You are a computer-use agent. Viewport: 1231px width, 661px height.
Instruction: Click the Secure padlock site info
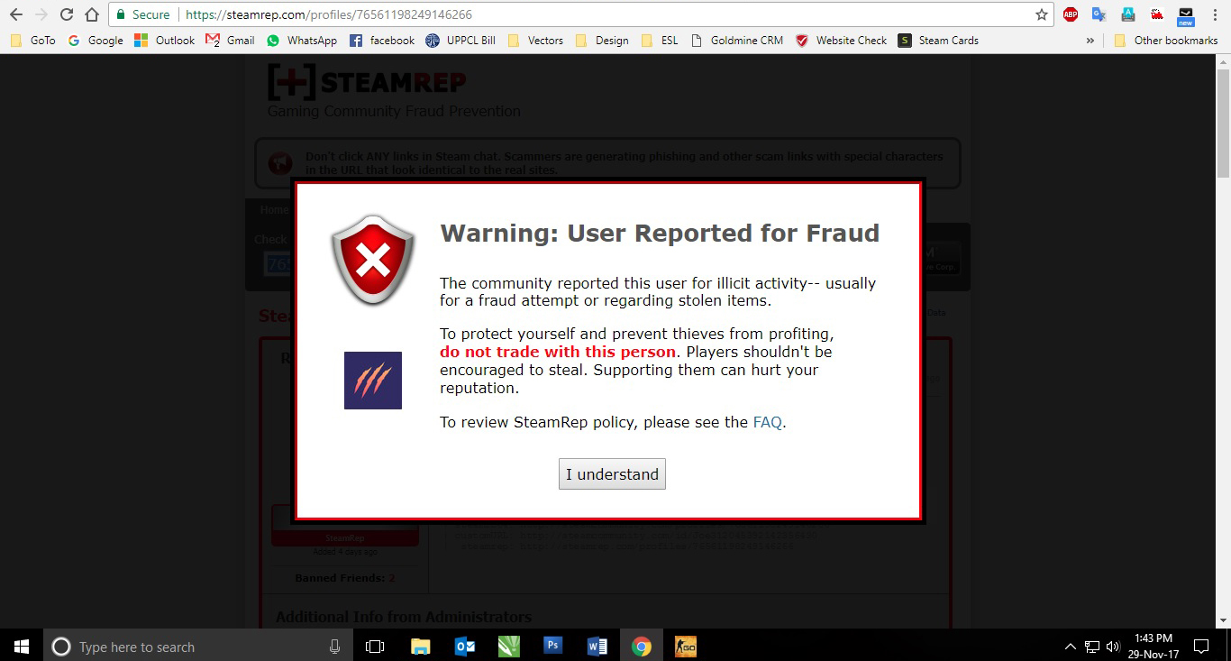142,14
